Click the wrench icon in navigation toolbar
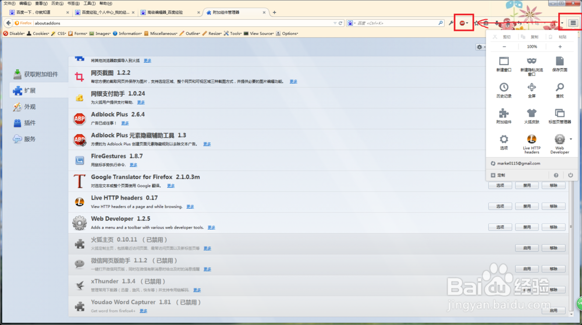This screenshot has width=582, height=325. click(451, 23)
